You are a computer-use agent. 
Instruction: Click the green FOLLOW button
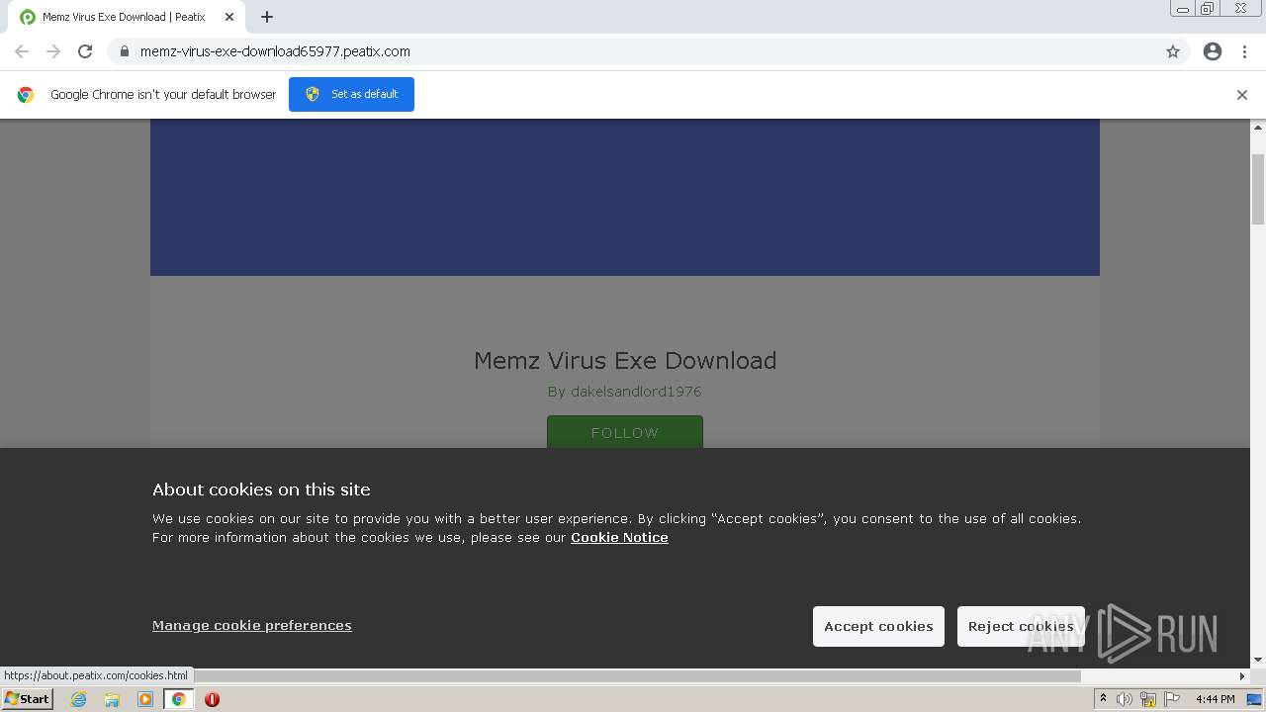pos(625,432)
